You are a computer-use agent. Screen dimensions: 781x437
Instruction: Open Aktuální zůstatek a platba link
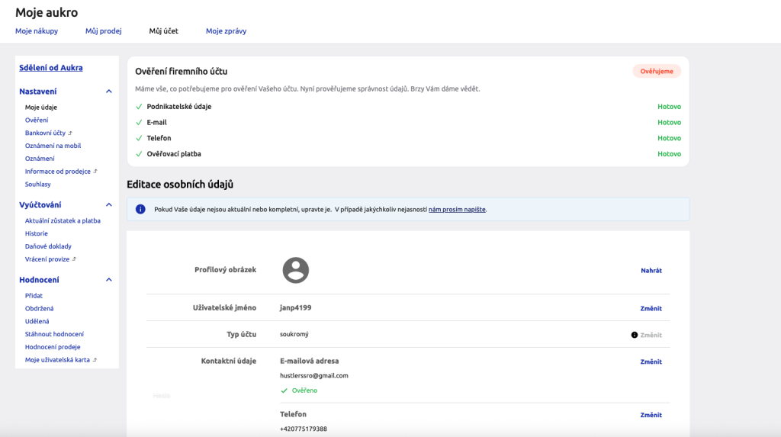click(63, 220)
